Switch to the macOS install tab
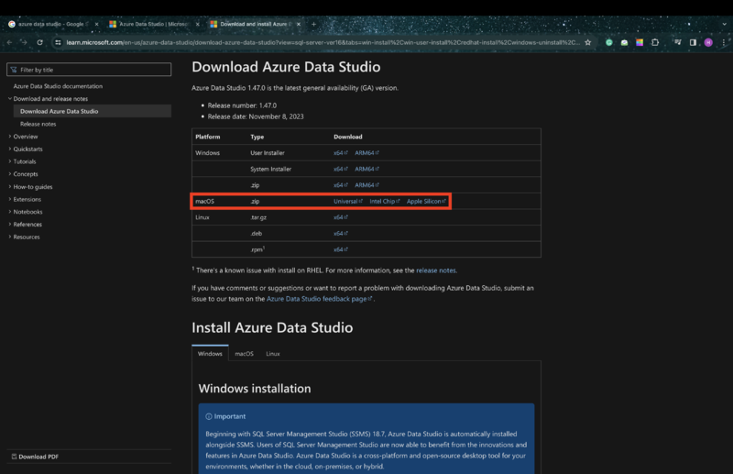Viewport: 733px width, 474px height. pyautogui.click(x=244, y=353)
